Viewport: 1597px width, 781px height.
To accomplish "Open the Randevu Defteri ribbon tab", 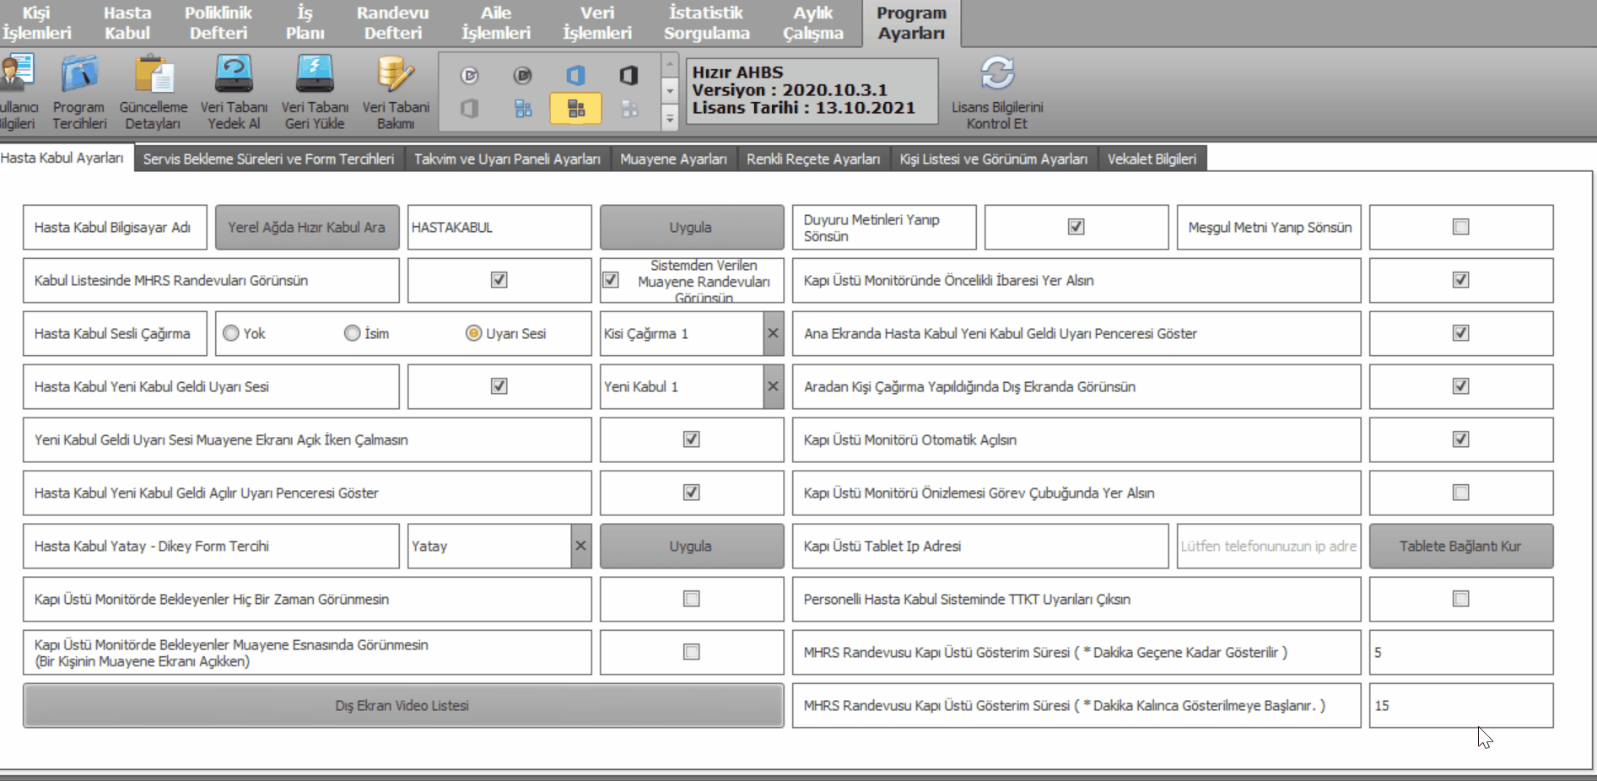I will pos(392,23).
